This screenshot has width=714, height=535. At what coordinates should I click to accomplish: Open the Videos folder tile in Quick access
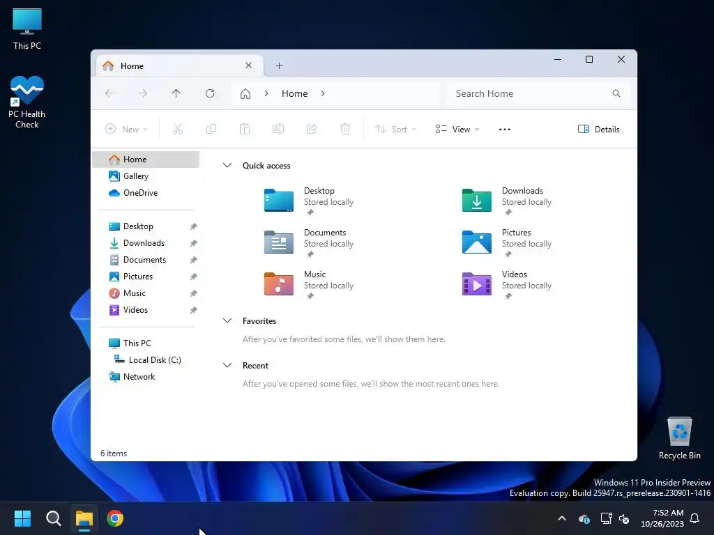pos(508,284)
